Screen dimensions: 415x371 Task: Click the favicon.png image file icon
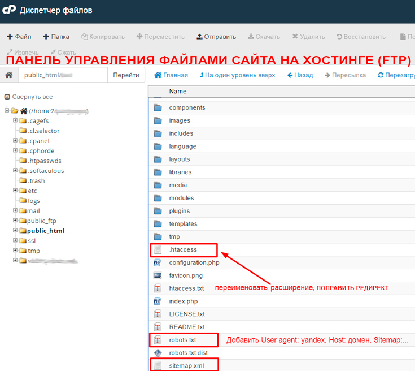pyautogui.click(x=158, y=275)
